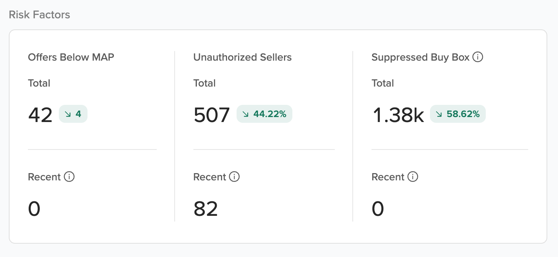Click the 58.62% decrease badge

point(458,114)
